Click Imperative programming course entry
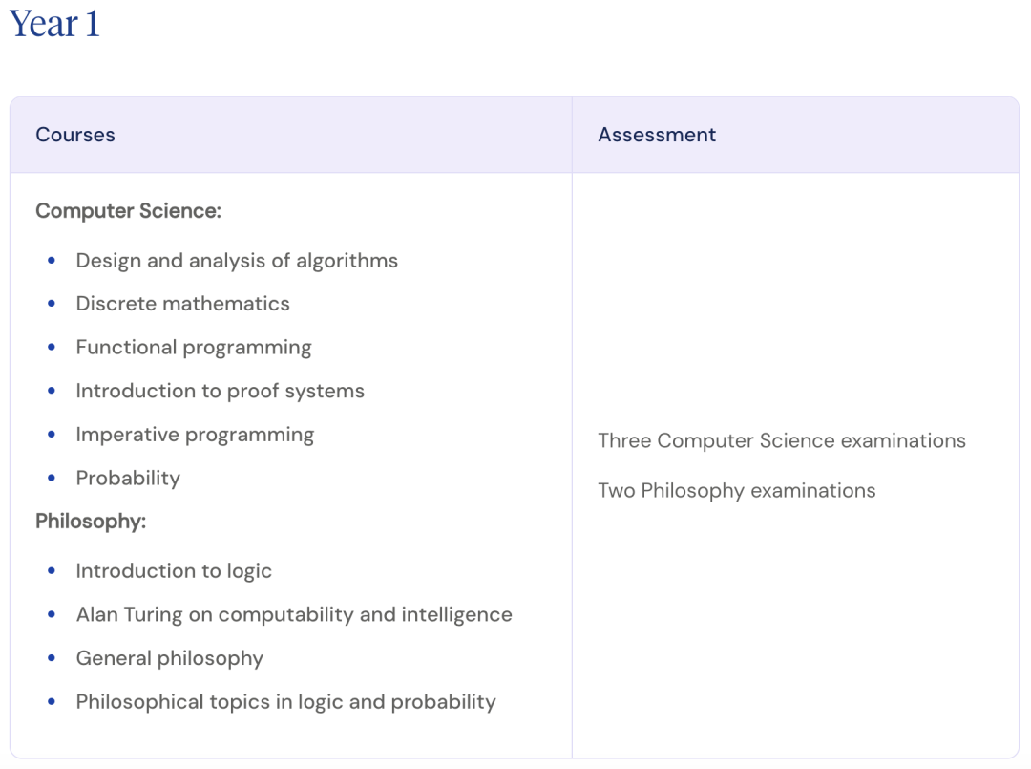 195,434
